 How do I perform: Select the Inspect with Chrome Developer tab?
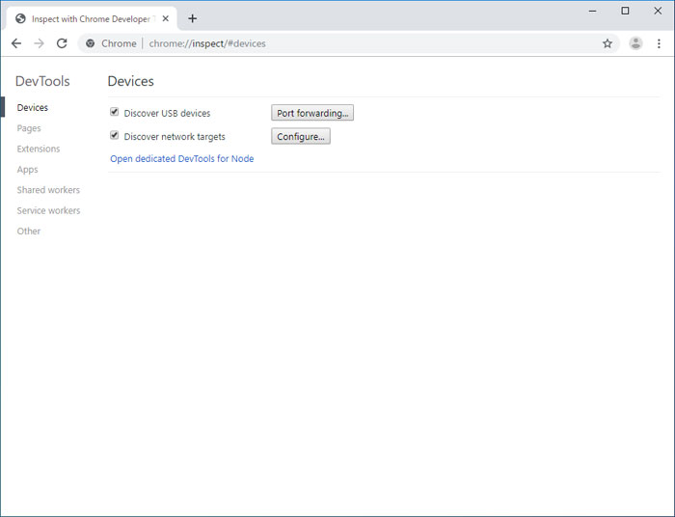coord(92,19)
